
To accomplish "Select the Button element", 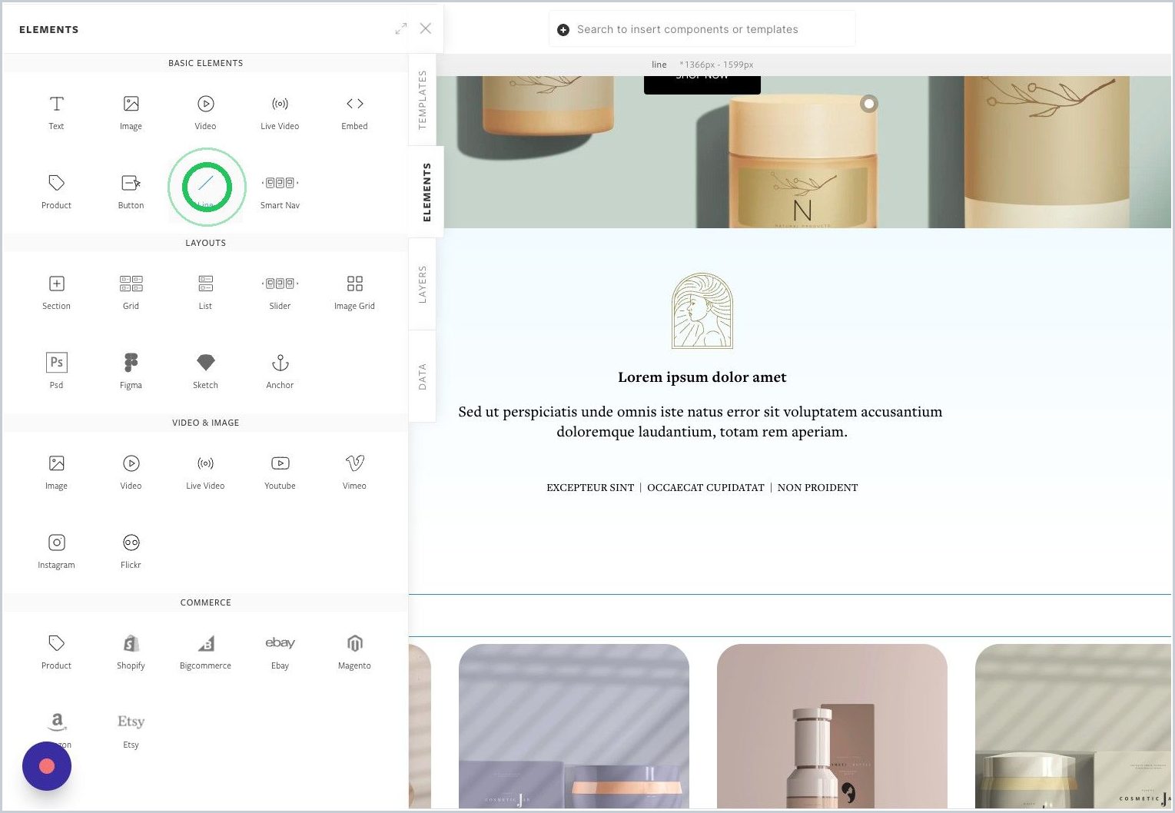I will click(131, 191).
